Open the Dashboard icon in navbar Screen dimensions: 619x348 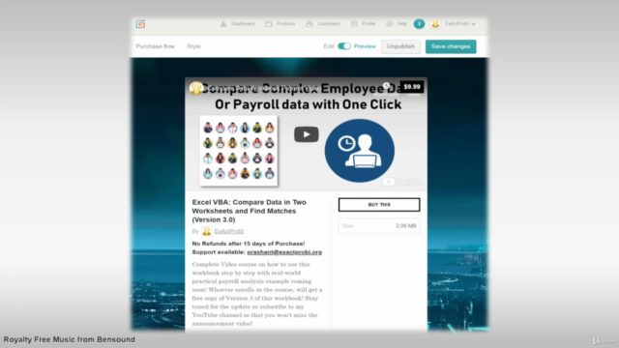pos(223,24)
